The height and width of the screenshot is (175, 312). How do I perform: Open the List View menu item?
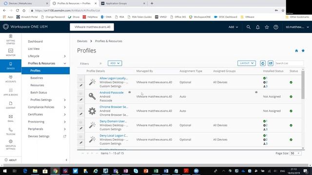pyautogui.click(x=34, y=49)
